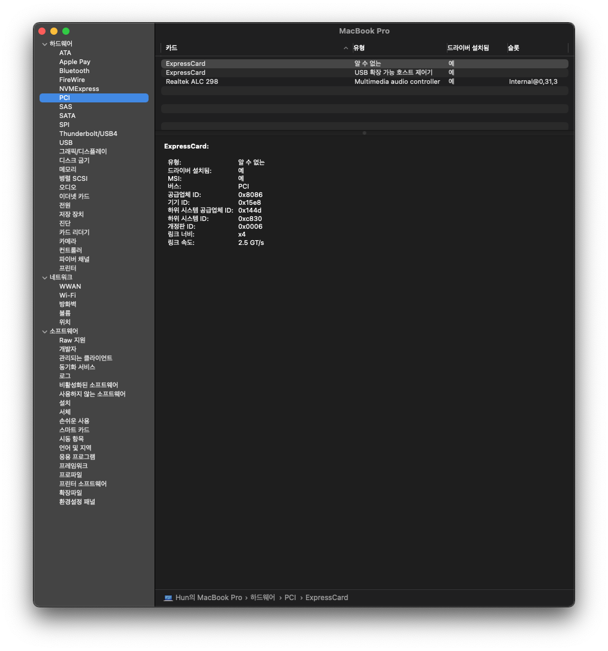Select USB in sidebar
The width and height of the screenshot is (608, 651).
coord(66,143)
